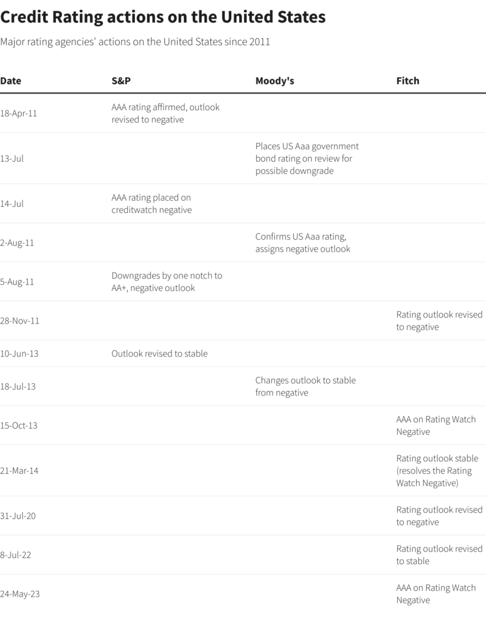Click the 24-May-23 date cell
This screenshot has height=623, width=486.
[x=20, y=594]
